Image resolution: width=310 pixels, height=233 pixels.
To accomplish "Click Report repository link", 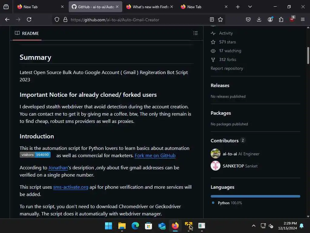I will pyautogui.click(x=227, y=68).
